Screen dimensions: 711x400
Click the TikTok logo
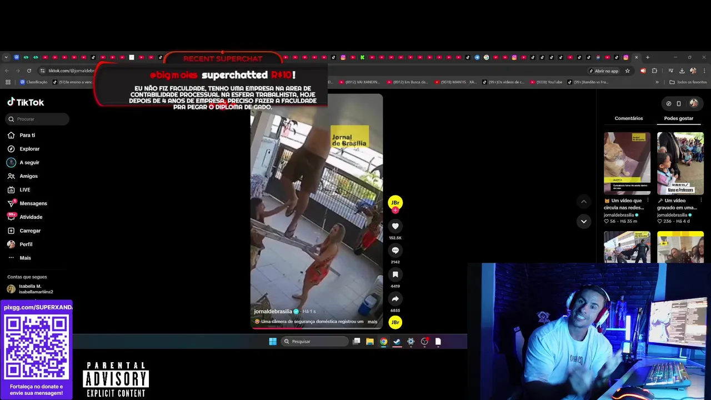point(26,102)
